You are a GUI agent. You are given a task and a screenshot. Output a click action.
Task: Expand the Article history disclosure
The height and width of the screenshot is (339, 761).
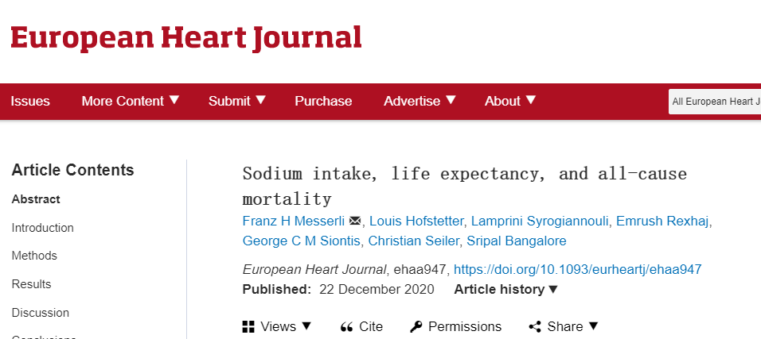click(x=506, y=290)
